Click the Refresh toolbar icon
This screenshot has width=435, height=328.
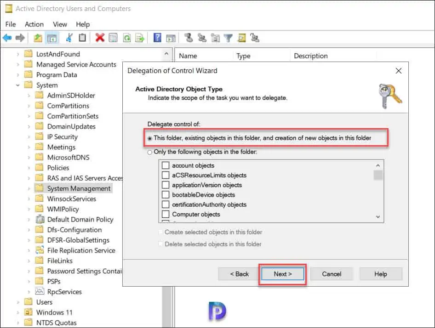pyautogui.click(x=127, y=38)
